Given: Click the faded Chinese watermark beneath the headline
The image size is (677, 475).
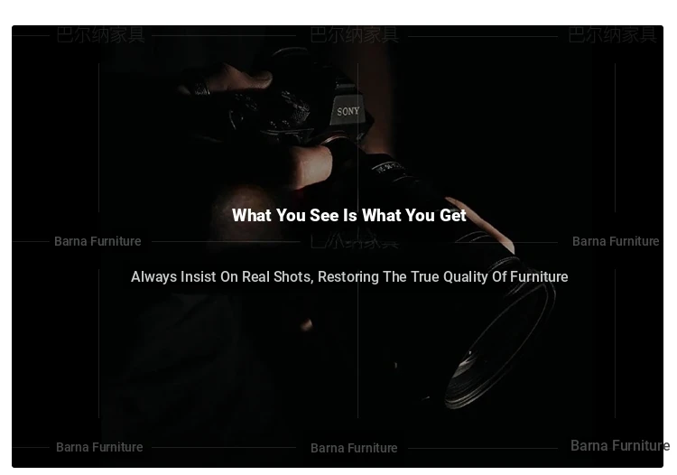Looking at the screenshot, I should (354, 241).
